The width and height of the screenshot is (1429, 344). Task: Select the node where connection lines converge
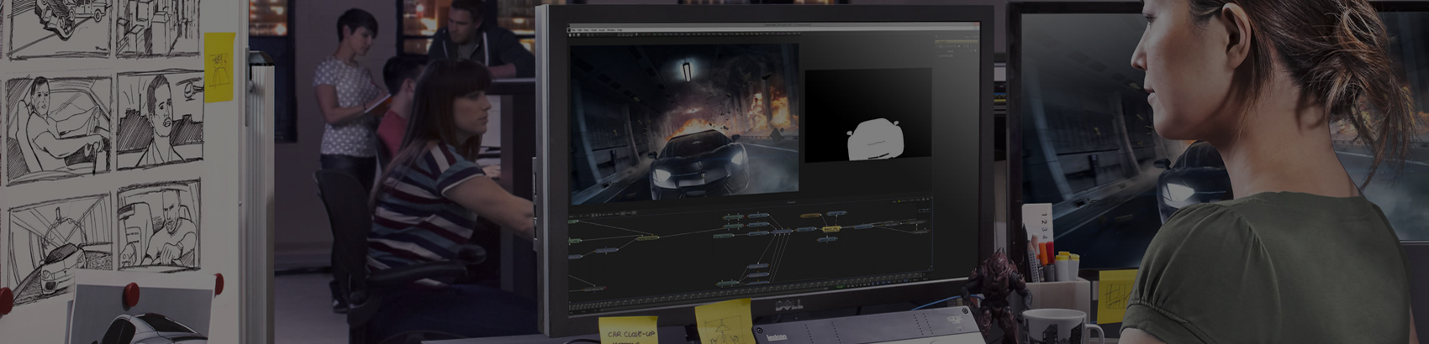(783, 231)
